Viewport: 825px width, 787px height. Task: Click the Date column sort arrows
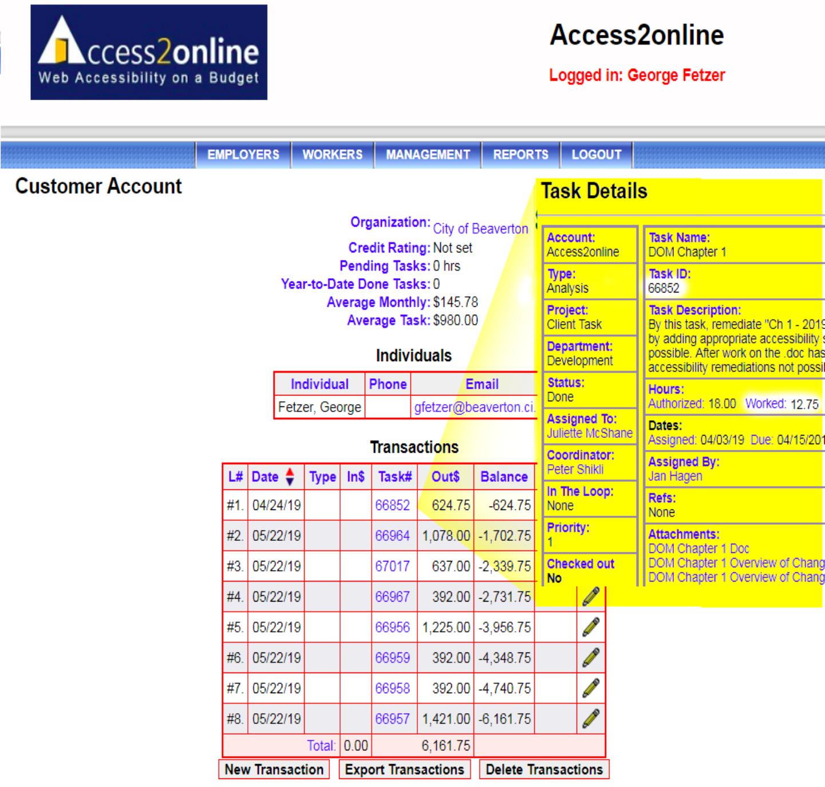[x=290, y=477]
